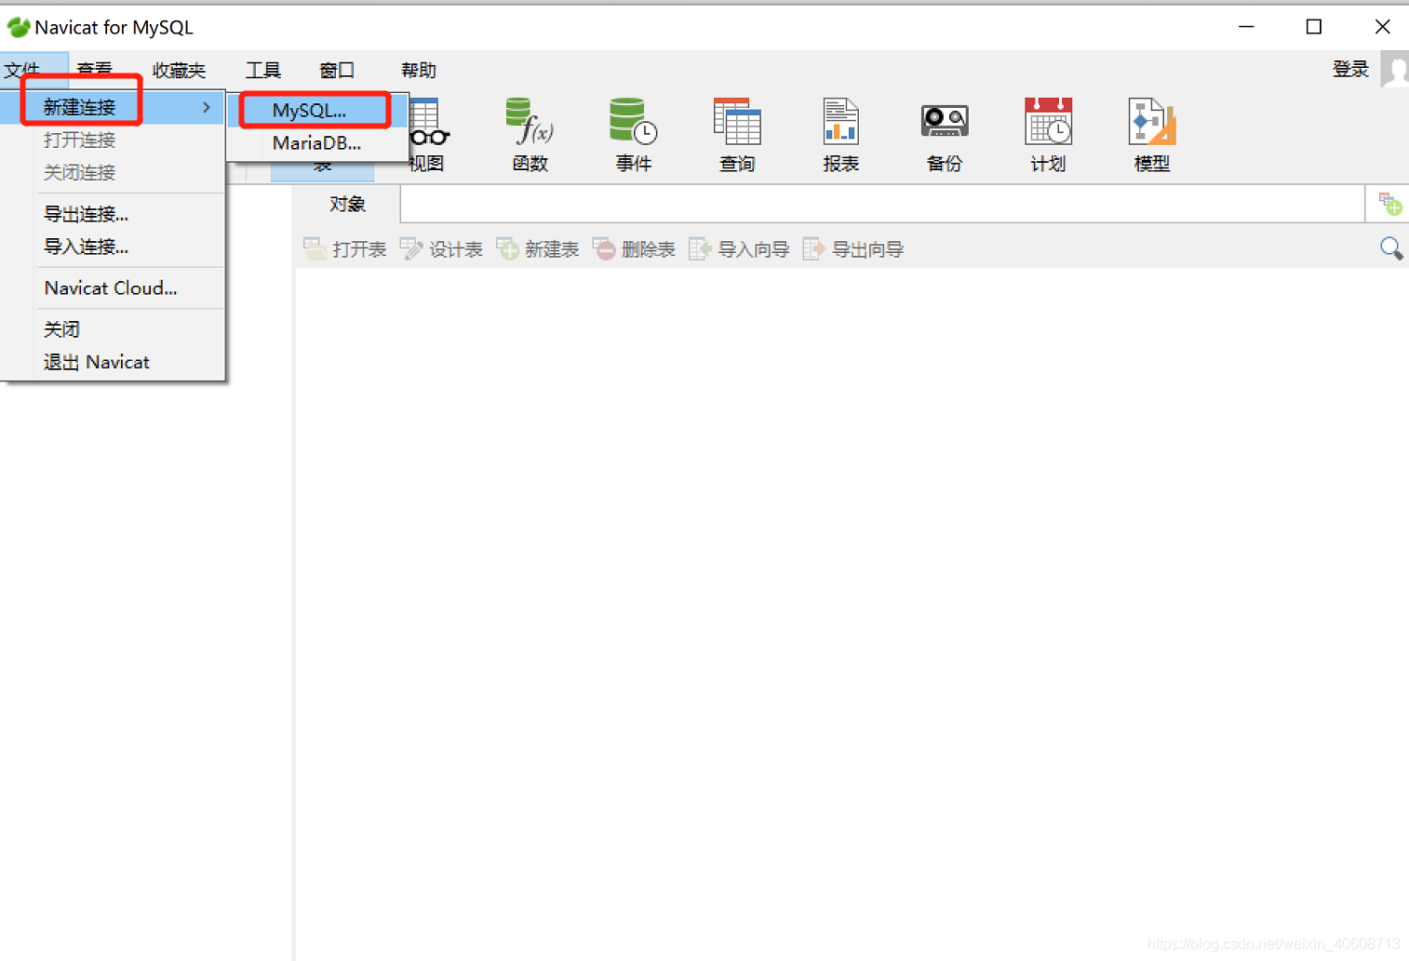Click the 新建表 (New Table) toolbar item
Viewport: 1409px width, 961px height.
(x=538, y=248)
